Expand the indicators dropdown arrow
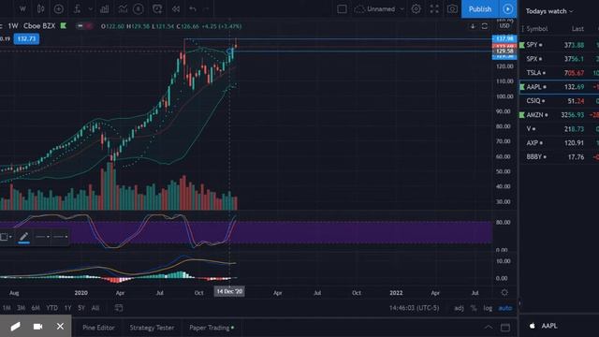Image resolution: width=599 pixels, height=337 pixels. 90,8
